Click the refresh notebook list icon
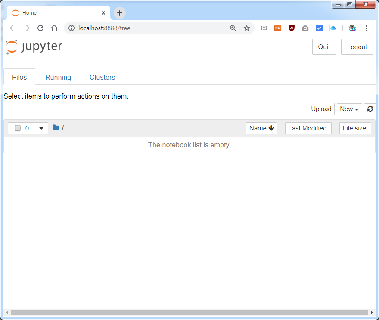This screenshot has width=379, height=320. coord(370,109)
